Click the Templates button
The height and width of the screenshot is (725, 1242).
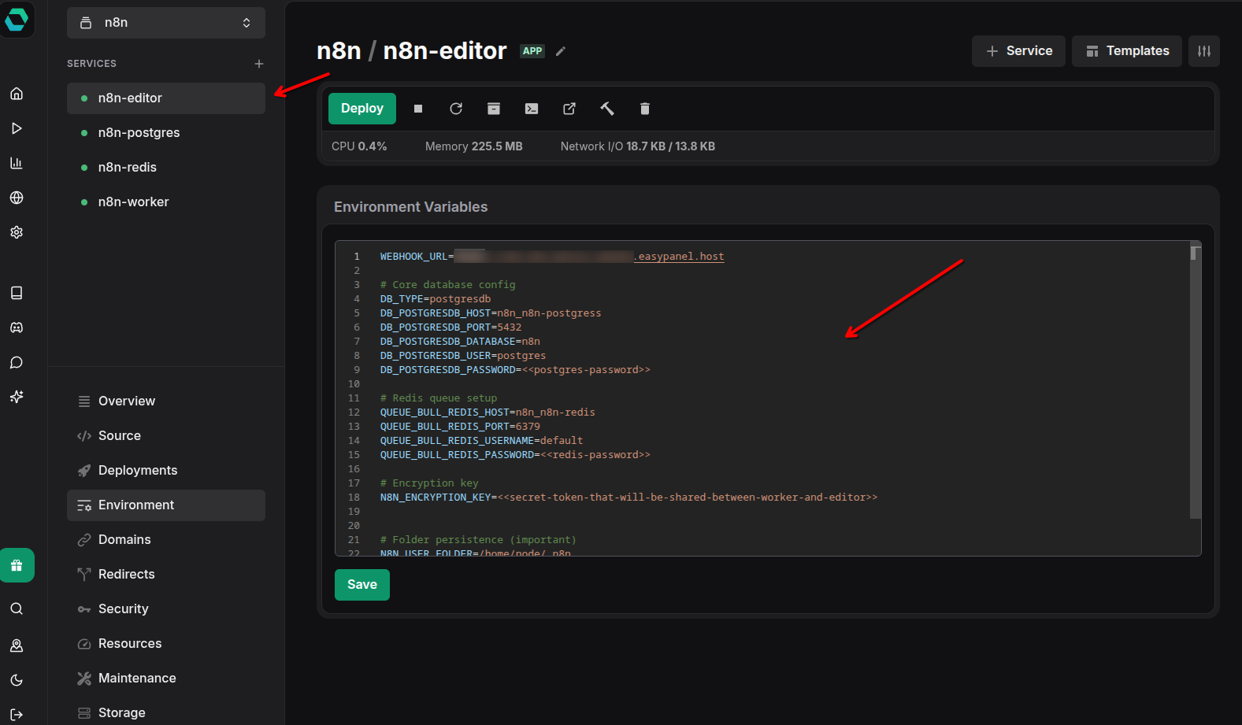1127,51
